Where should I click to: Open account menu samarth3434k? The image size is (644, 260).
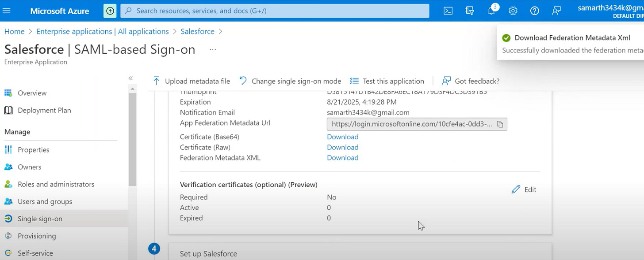[x=610, y=11]
